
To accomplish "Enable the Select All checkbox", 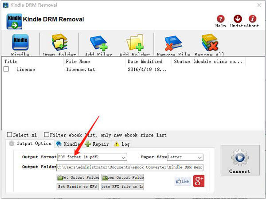I will (x=9, y=135).
